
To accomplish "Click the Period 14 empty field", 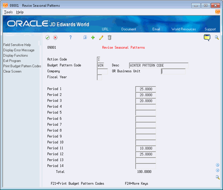I will pos(146,166).
